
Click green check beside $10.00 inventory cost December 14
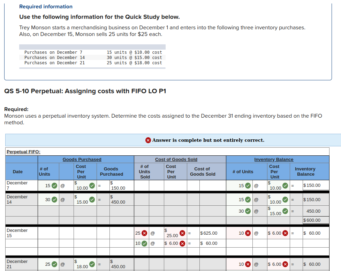[x=285, y=199]
